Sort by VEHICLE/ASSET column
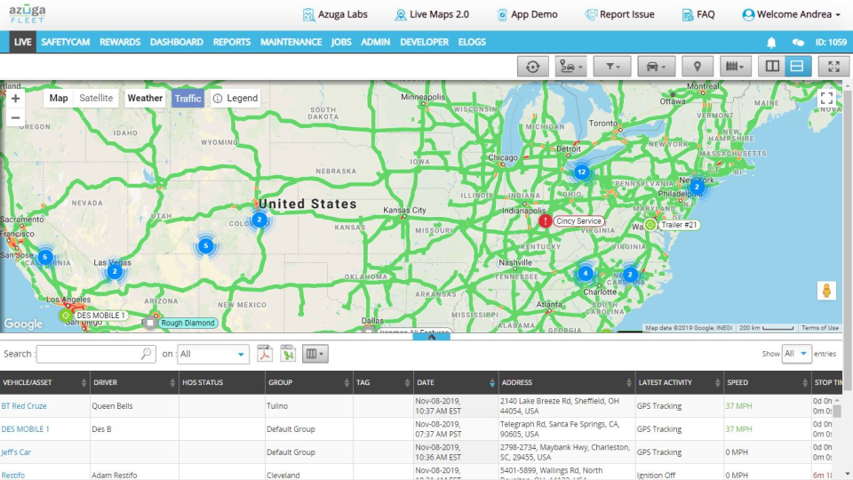Image resolution: width=853 pixels, height=480 pixels. (x=44, y=382)
